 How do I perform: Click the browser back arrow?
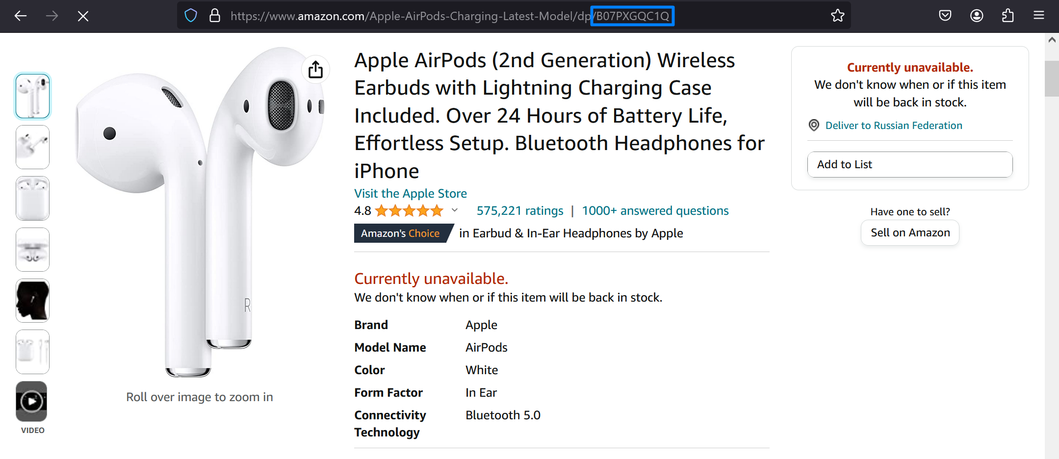(x=21, y=16)
